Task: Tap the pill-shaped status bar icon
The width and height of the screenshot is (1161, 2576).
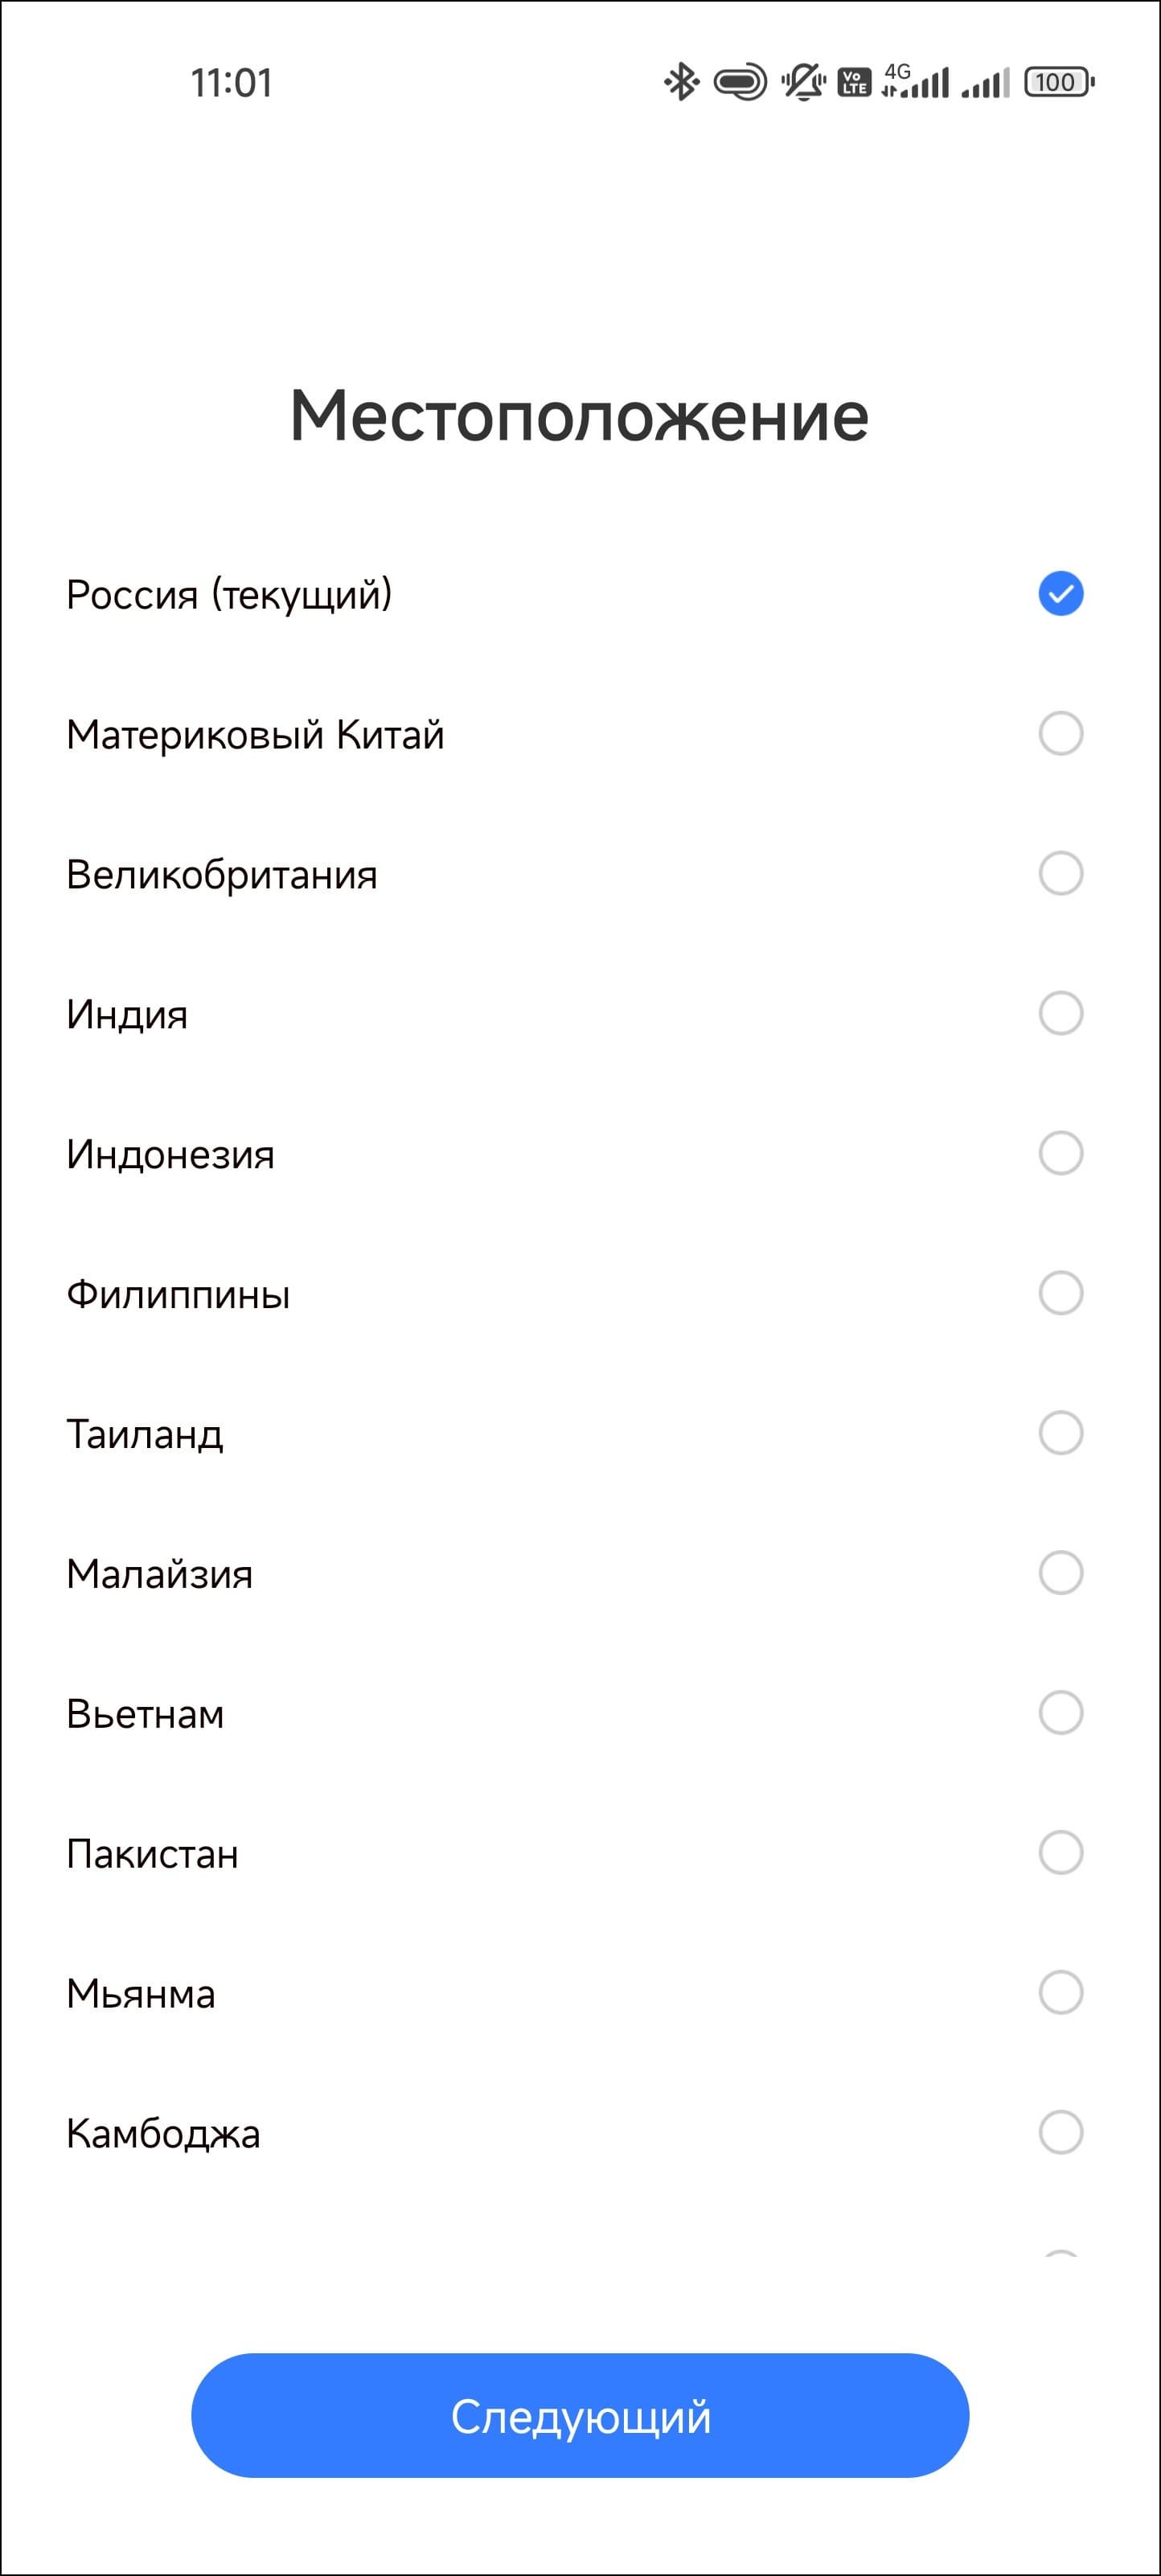Action: click(740, 82)
